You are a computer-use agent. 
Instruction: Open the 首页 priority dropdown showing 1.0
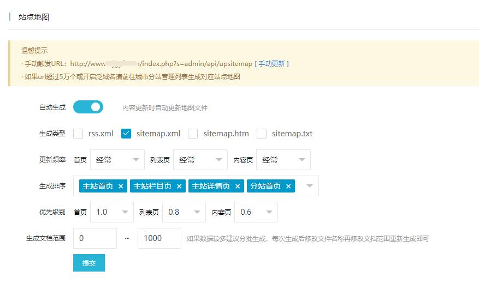point(111,212)
